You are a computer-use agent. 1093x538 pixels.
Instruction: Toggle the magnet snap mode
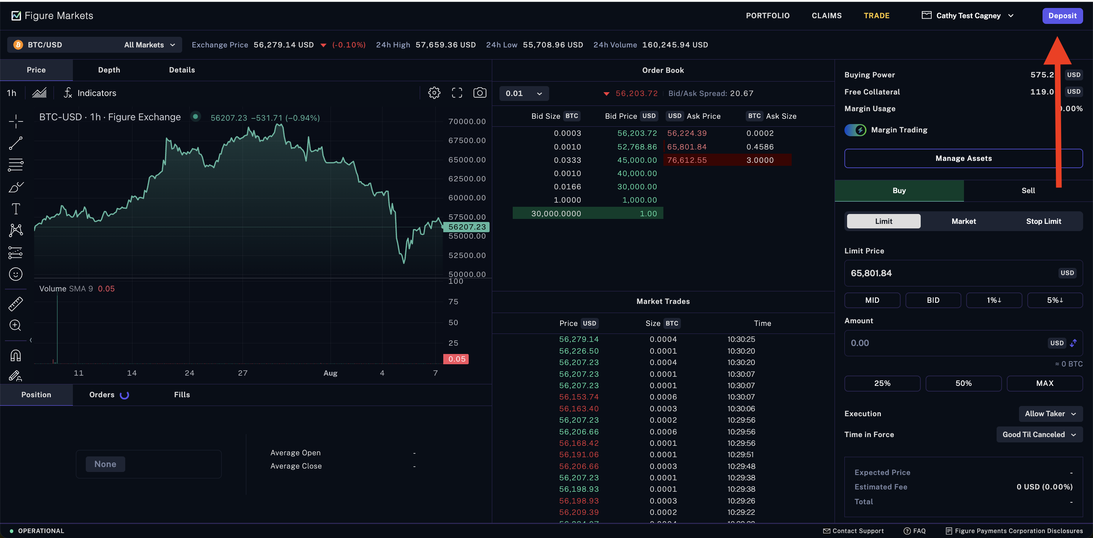point(16,355)
